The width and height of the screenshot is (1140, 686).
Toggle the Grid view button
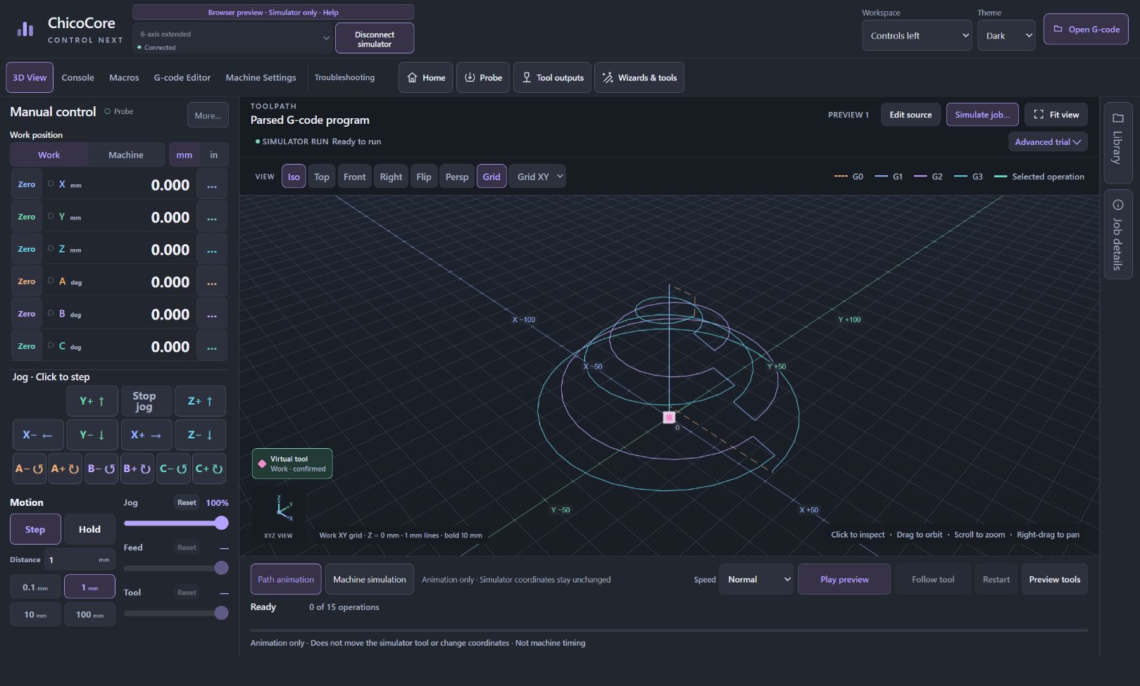491,177
